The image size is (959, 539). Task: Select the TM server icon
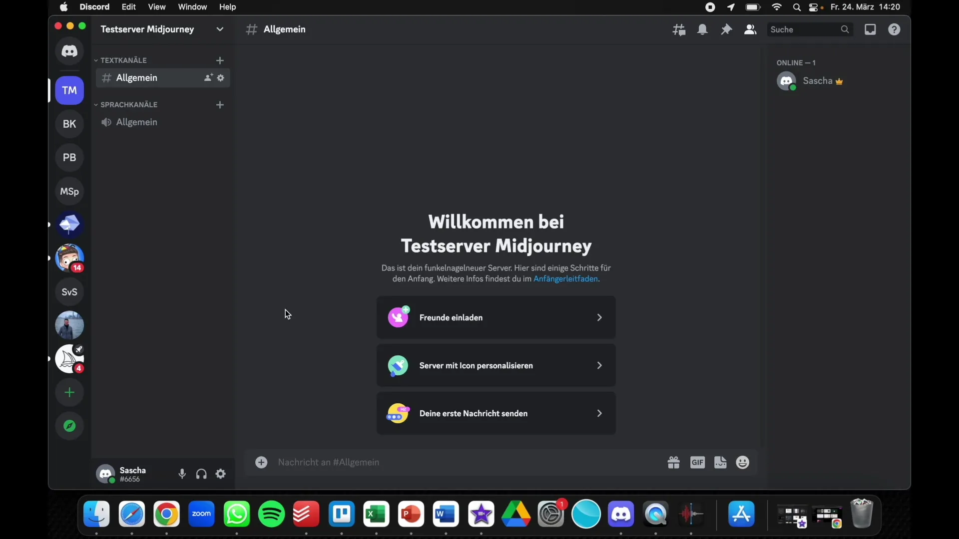click(x=69, y=90)
